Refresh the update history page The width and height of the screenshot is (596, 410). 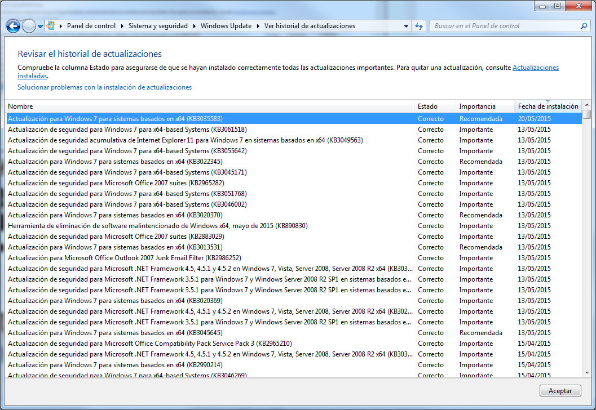pyautogui.click(x=419, y=26)
